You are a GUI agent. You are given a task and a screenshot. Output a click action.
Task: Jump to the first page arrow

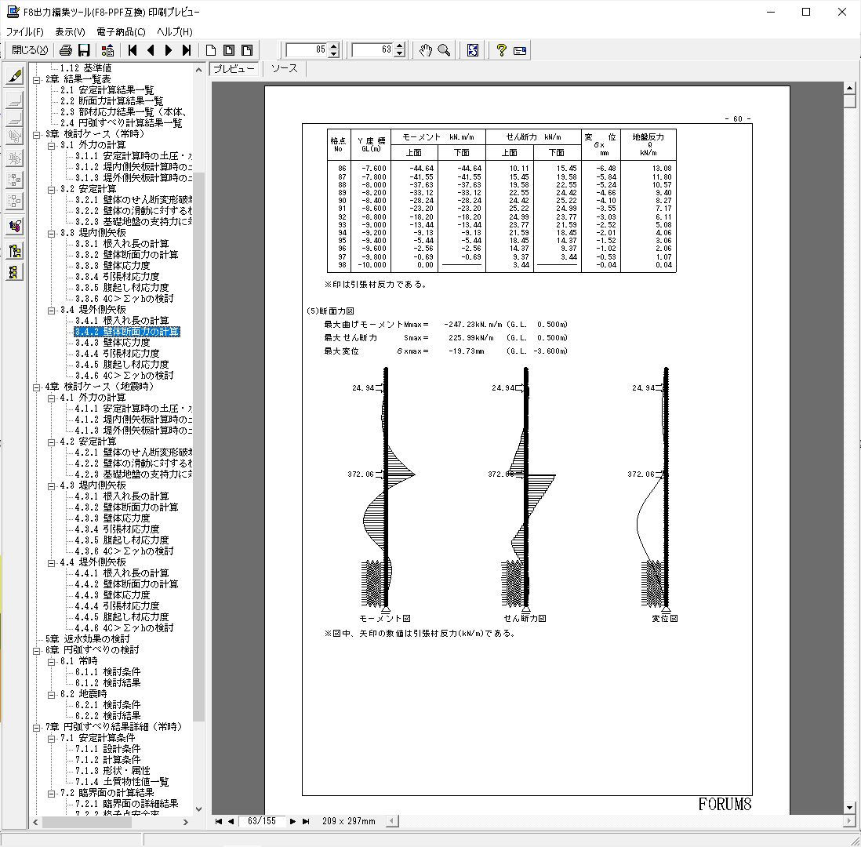(x=133, y=50)
